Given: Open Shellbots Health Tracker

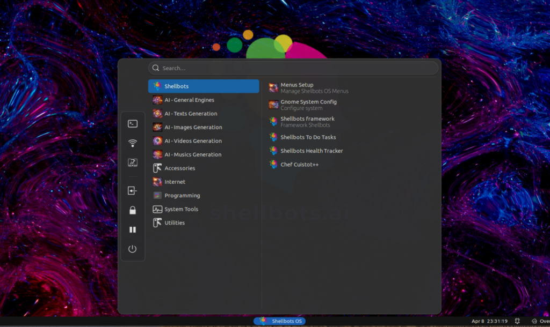Looking at the screenshot, I should [x=311, y=151].
